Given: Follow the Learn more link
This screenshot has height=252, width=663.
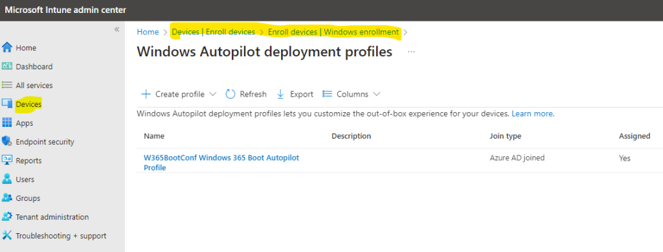Looking at the screenshot, I should point(533,114).
